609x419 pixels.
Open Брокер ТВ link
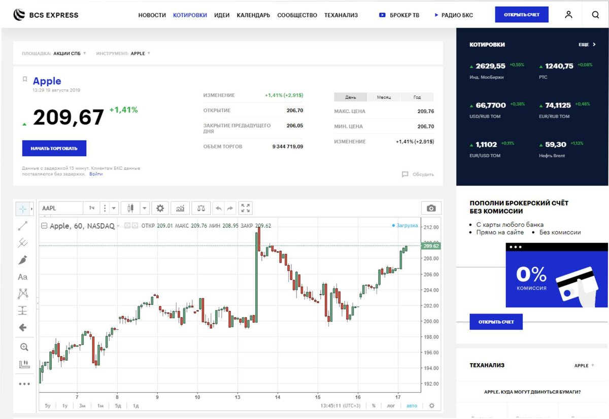[399, 15]
